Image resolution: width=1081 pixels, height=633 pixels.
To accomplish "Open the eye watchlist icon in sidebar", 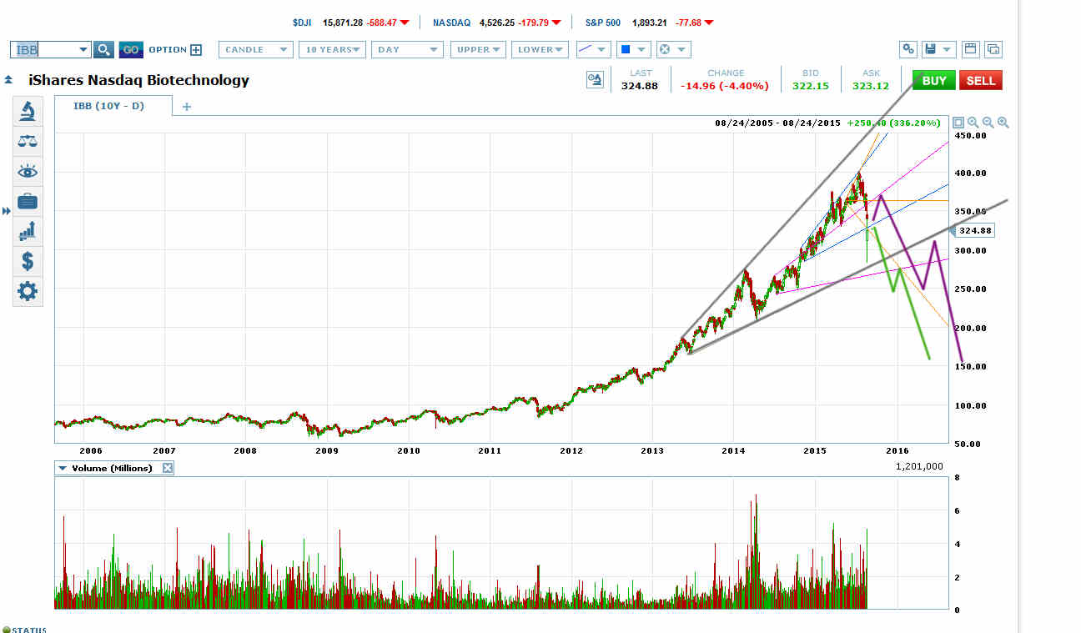I will pos(28,171).
